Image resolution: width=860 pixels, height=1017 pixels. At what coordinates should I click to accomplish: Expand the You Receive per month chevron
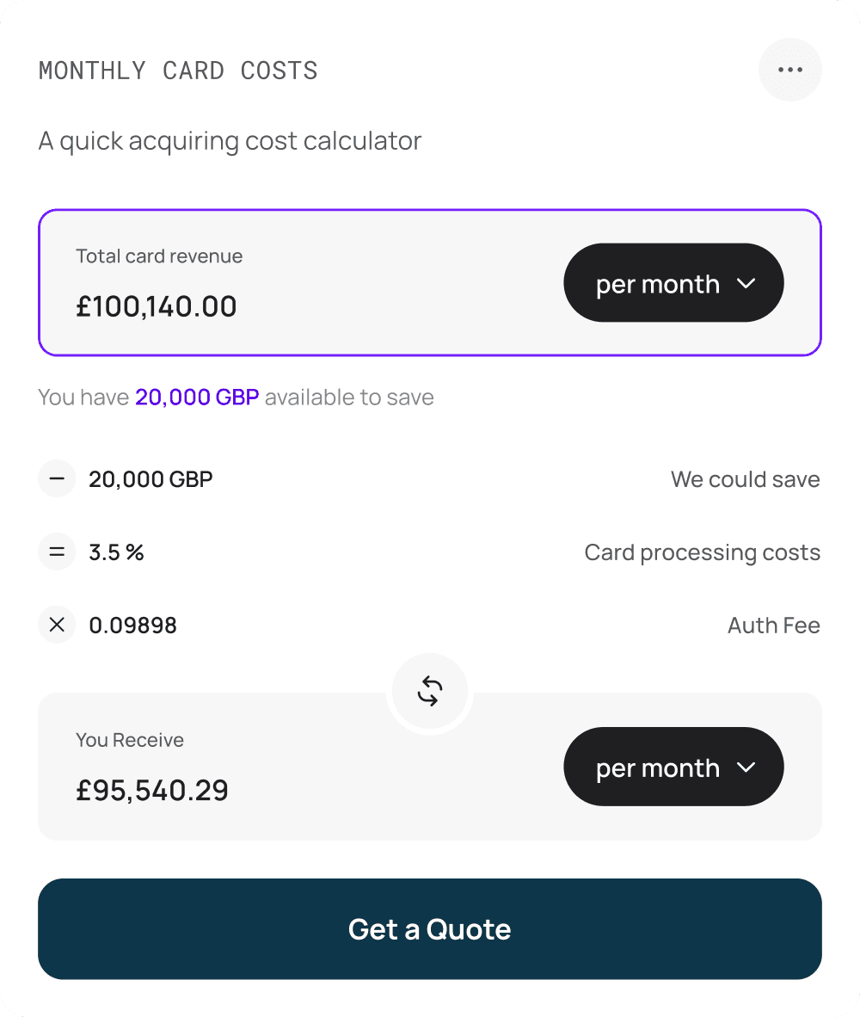[746, 767]
